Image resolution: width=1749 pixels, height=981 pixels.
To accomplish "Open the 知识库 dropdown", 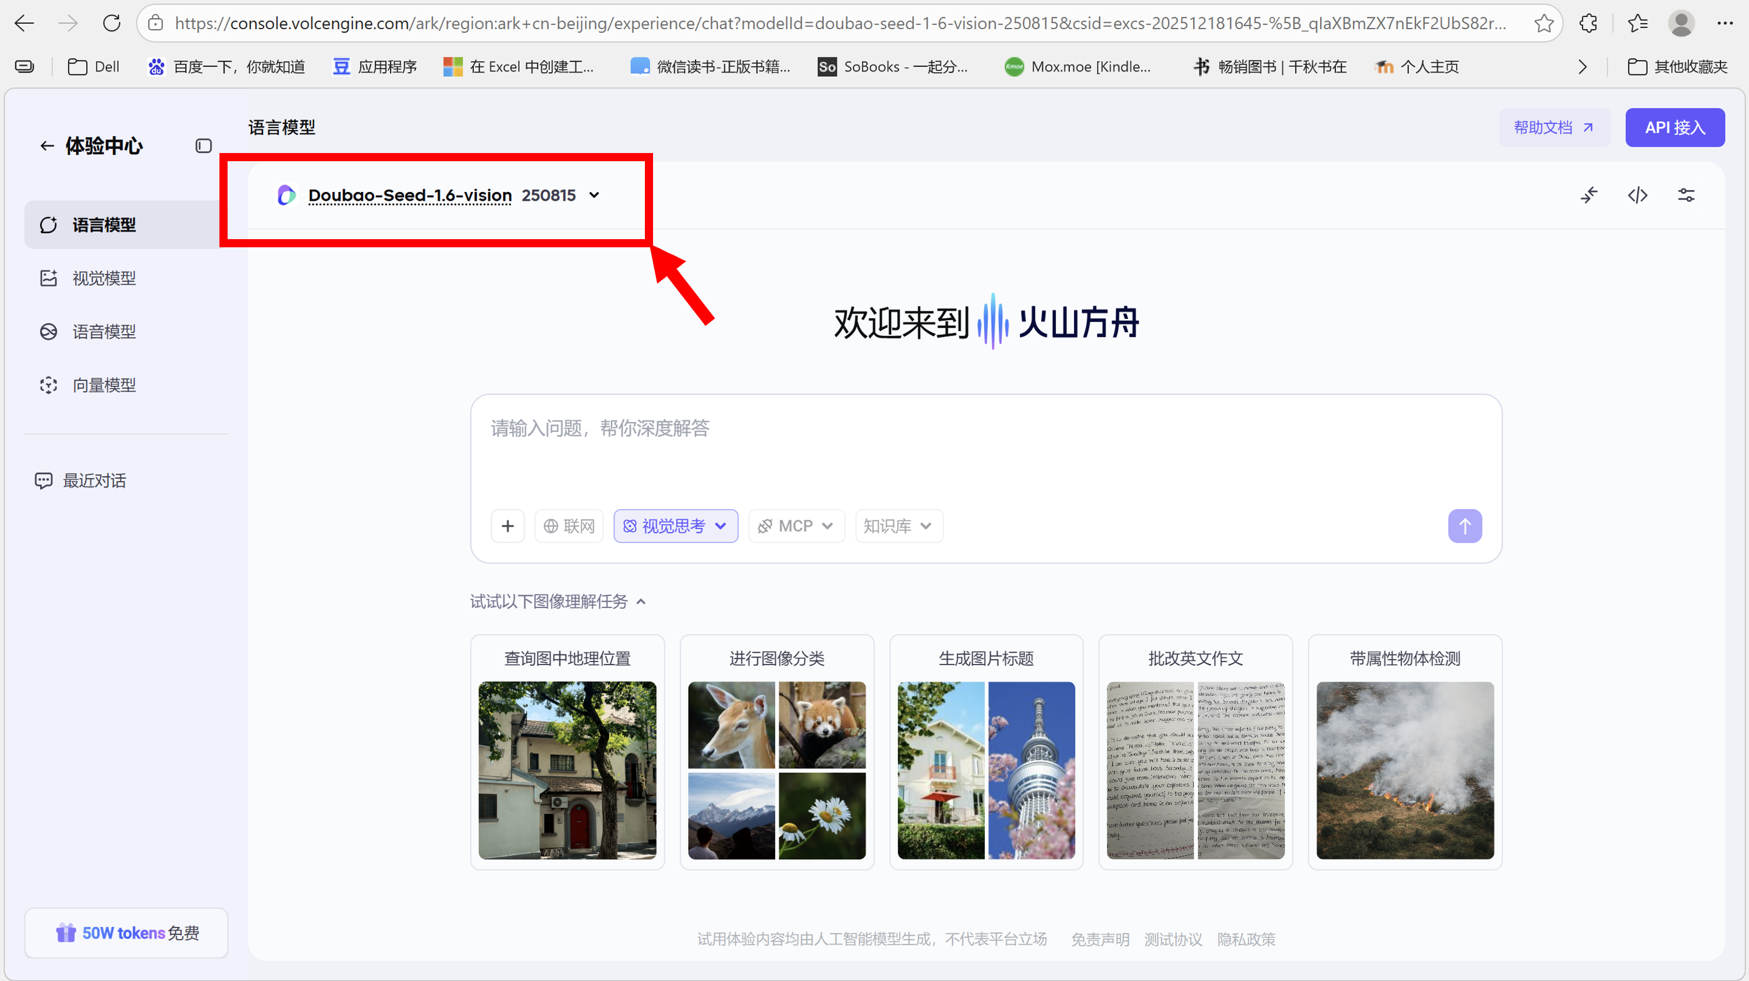I will tap(897, 526).
